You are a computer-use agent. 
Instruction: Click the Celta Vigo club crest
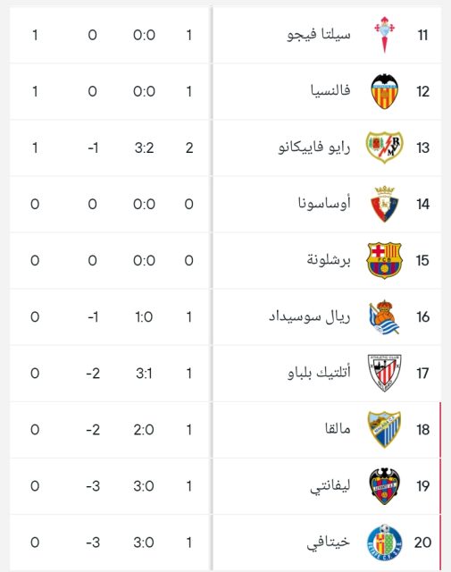pyautogui.click(x=384, y=35)
